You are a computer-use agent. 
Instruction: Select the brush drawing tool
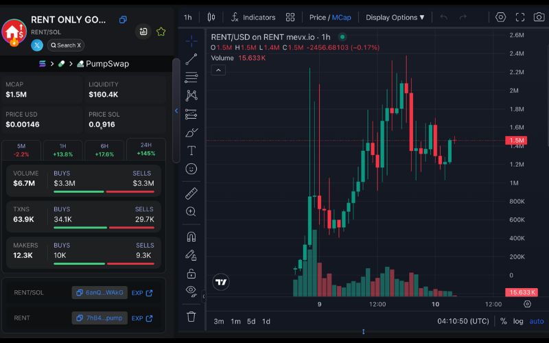(191, 132)
